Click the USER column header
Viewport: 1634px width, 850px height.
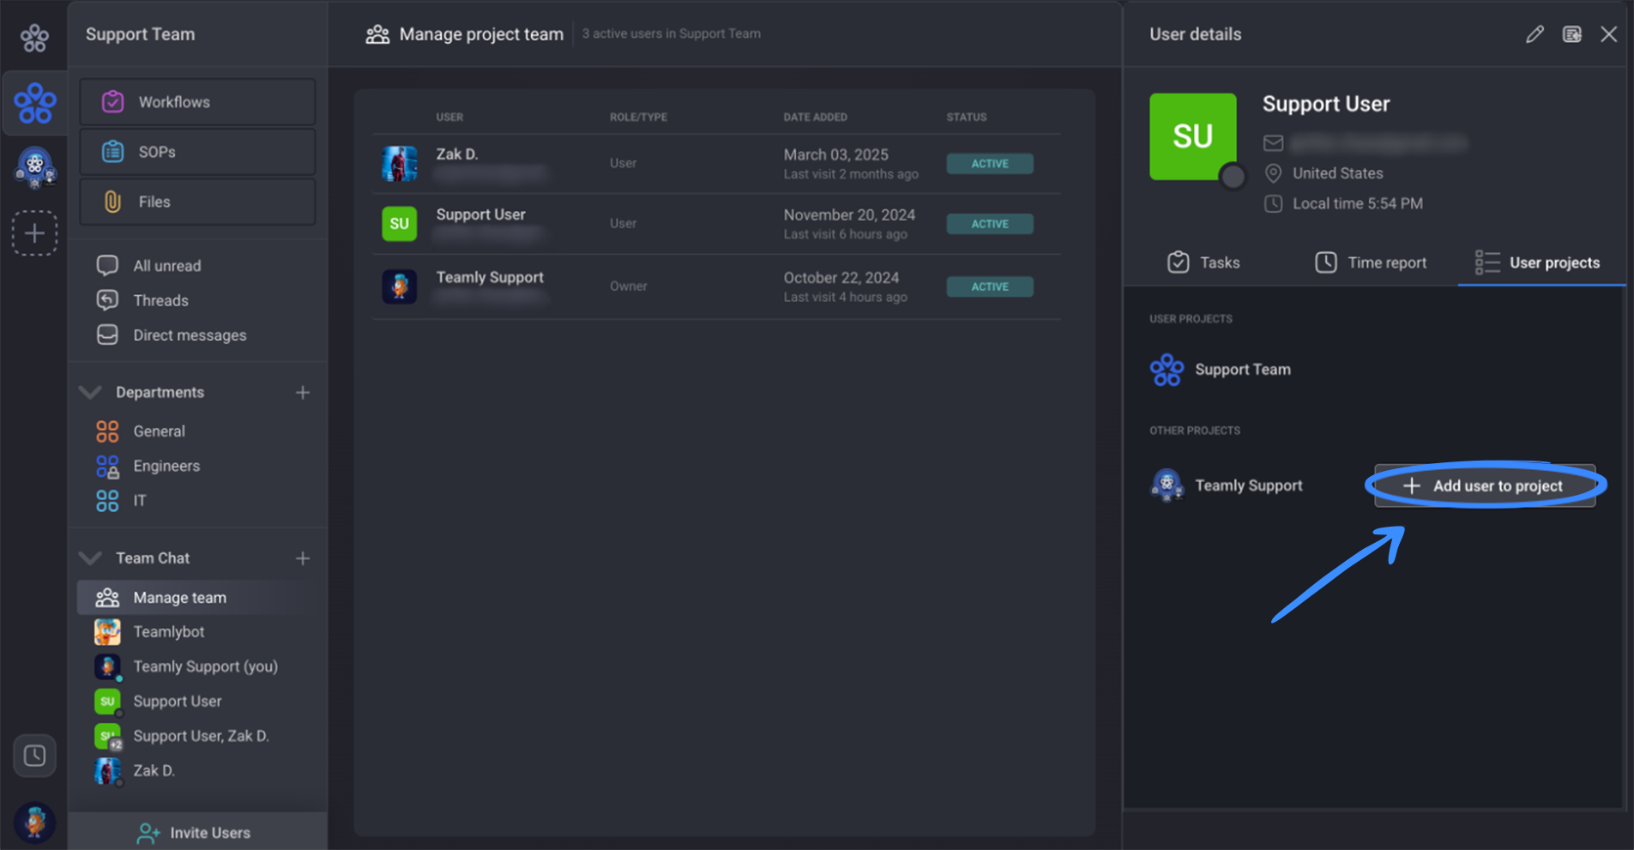[449, 117]
